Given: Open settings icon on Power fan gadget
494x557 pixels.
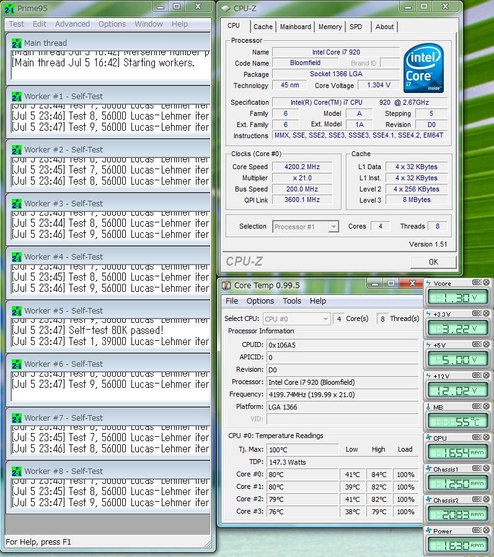Looking at the screenshot, I should 477,531.
